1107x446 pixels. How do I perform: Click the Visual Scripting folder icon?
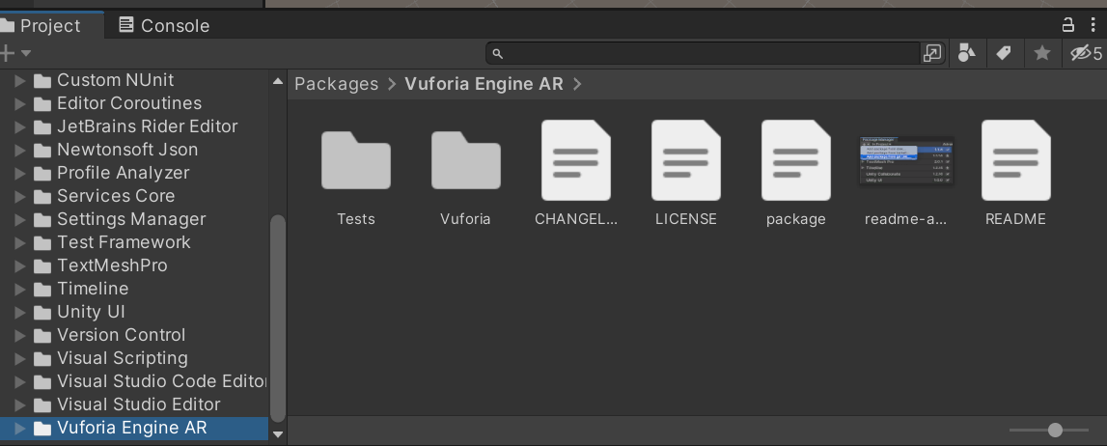(42, 358)
